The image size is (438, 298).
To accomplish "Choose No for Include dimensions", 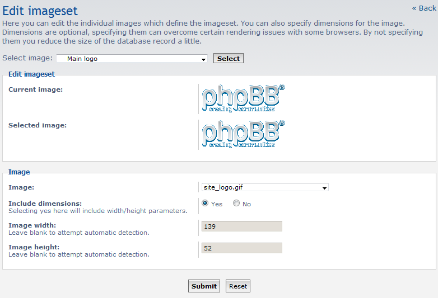I will (x=236, y=204).
